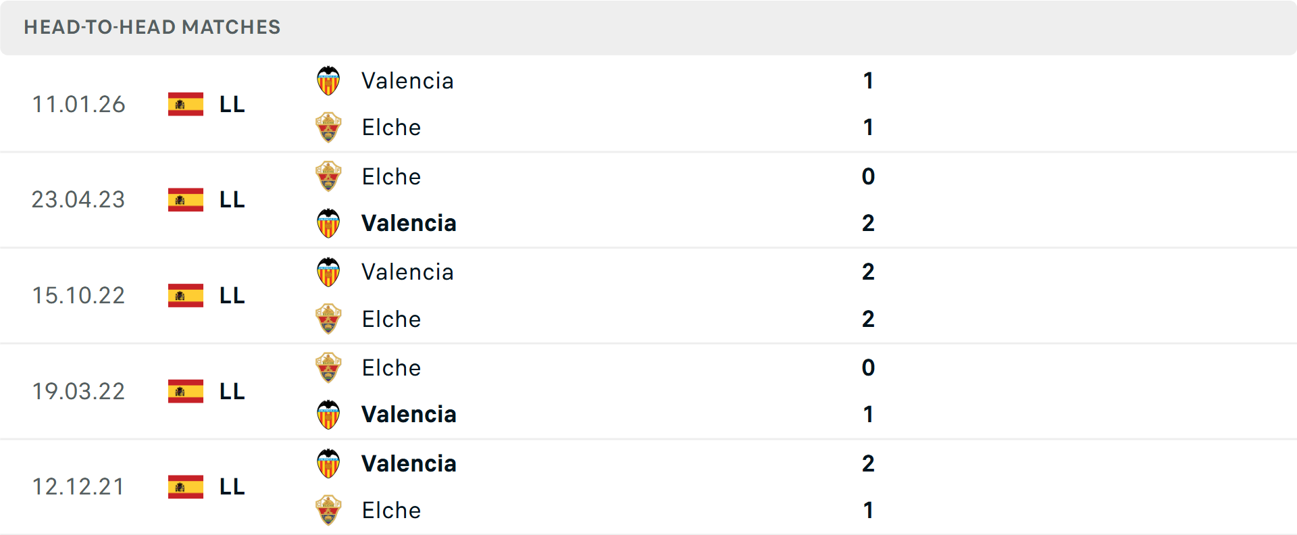1297x535 pixels.
Task: Select the Valencia badge in the 19.03.22 row
Action: click(328, 415)
